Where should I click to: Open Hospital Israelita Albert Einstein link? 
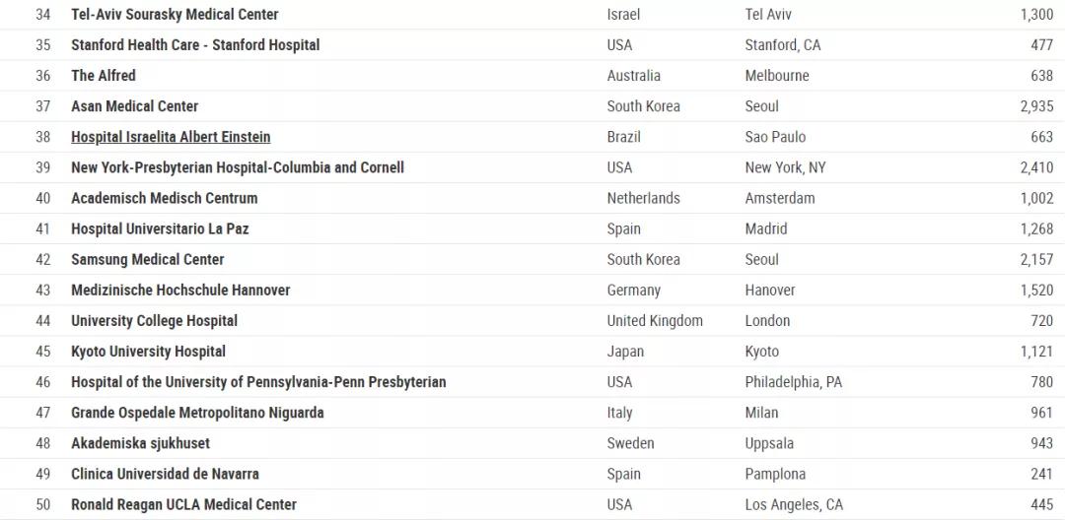[x=171, y=137]
